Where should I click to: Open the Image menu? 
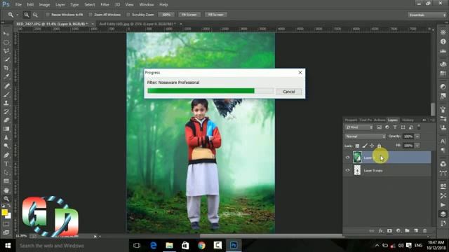coord(44,5)
